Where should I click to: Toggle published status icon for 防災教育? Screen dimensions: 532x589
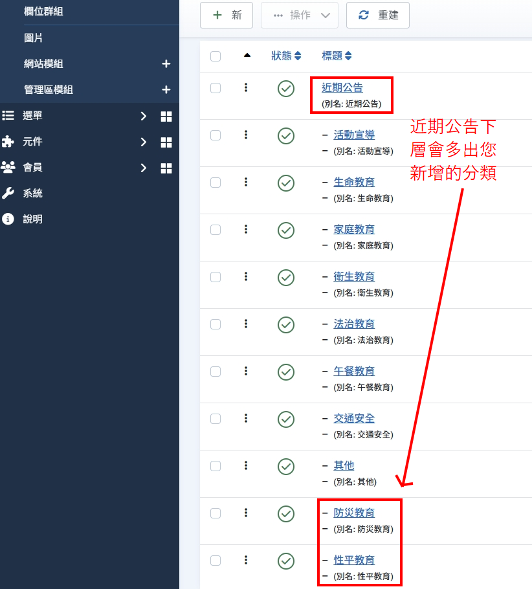point(286,513)
